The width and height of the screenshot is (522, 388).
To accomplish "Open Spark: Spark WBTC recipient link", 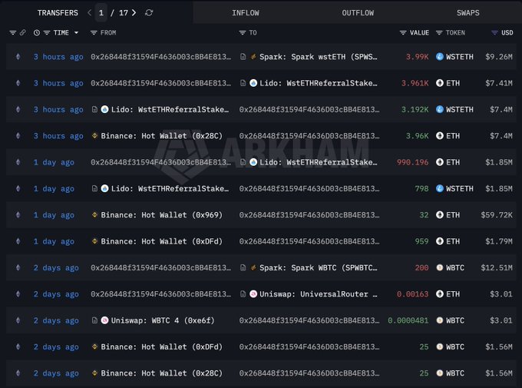I will pos(319,267).
